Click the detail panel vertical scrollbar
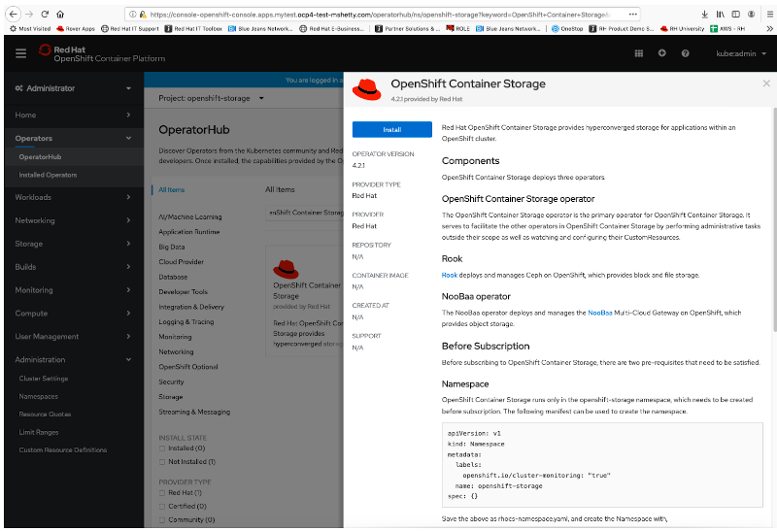777x531 pixels. (x=774, y=220)
